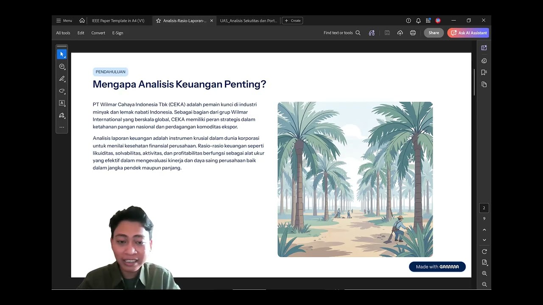The height and width of the screenshot is (305, 543).
Task: Star the Analisis-Rasio-Laporan document
Action: click(x=158, y=20)
